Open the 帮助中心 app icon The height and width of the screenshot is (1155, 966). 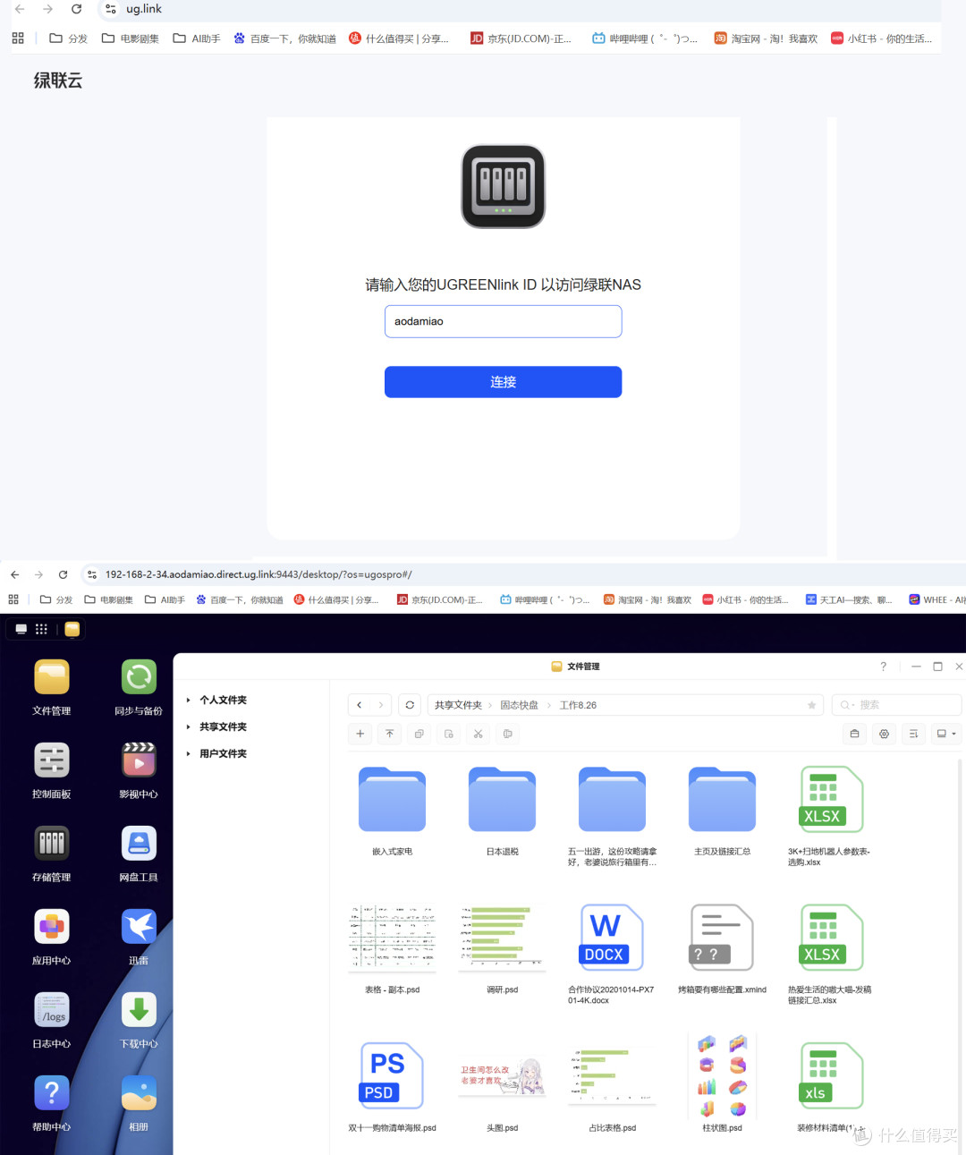52,1093
